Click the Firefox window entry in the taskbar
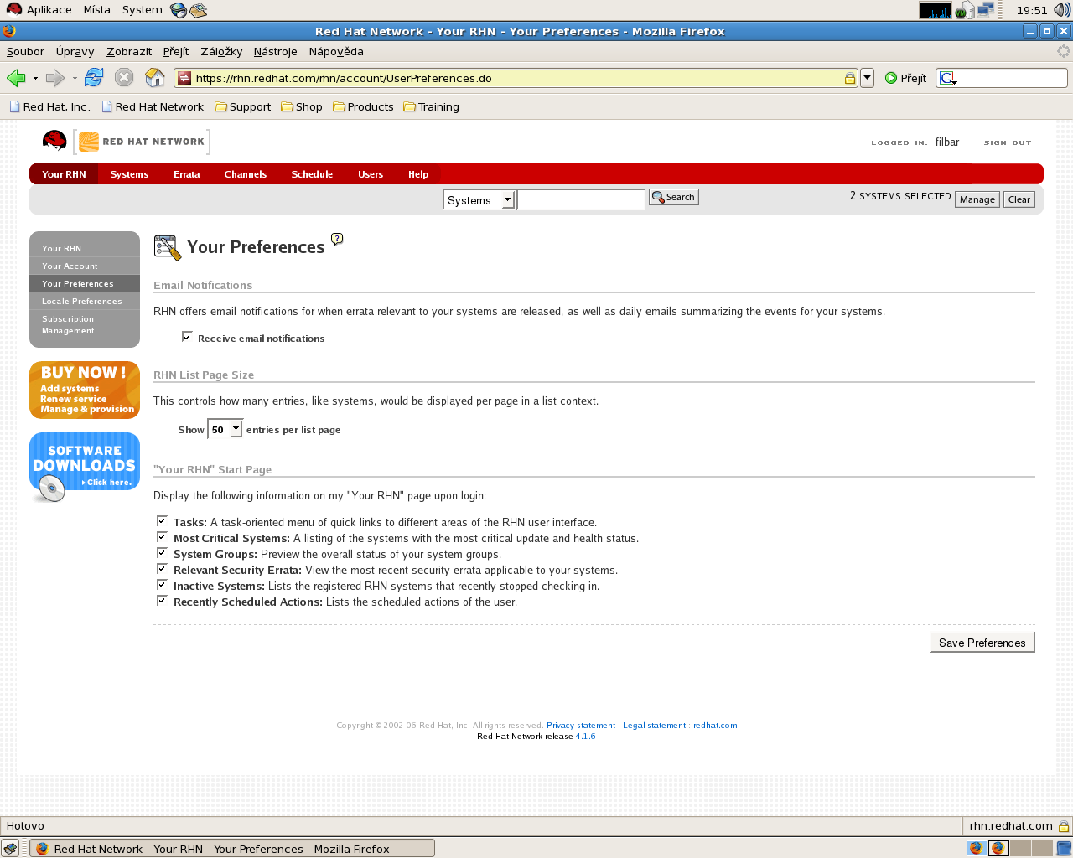 point(233,848)
